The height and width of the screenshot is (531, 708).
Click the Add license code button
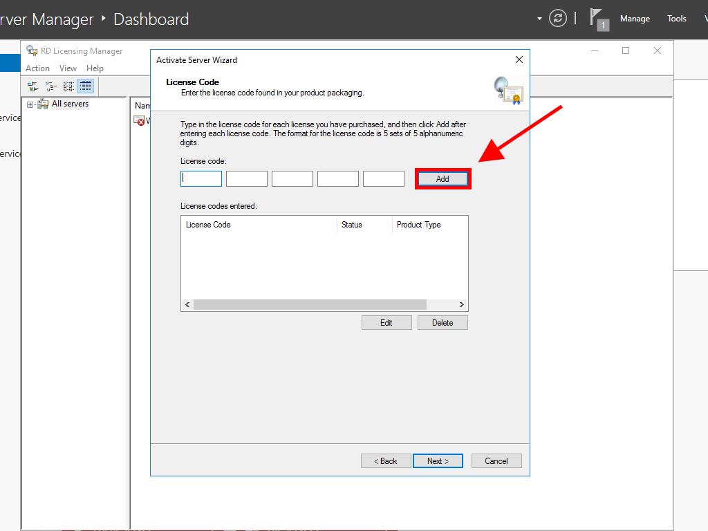tap(442, 179)
